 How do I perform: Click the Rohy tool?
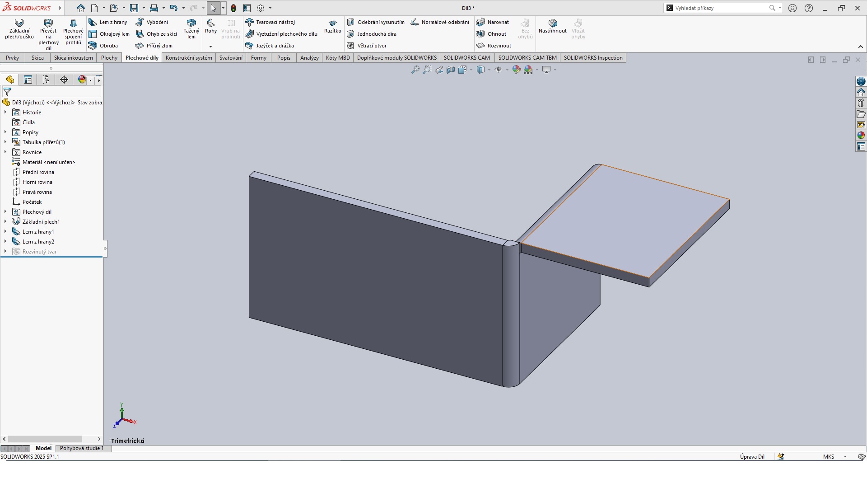pos(211,26)
